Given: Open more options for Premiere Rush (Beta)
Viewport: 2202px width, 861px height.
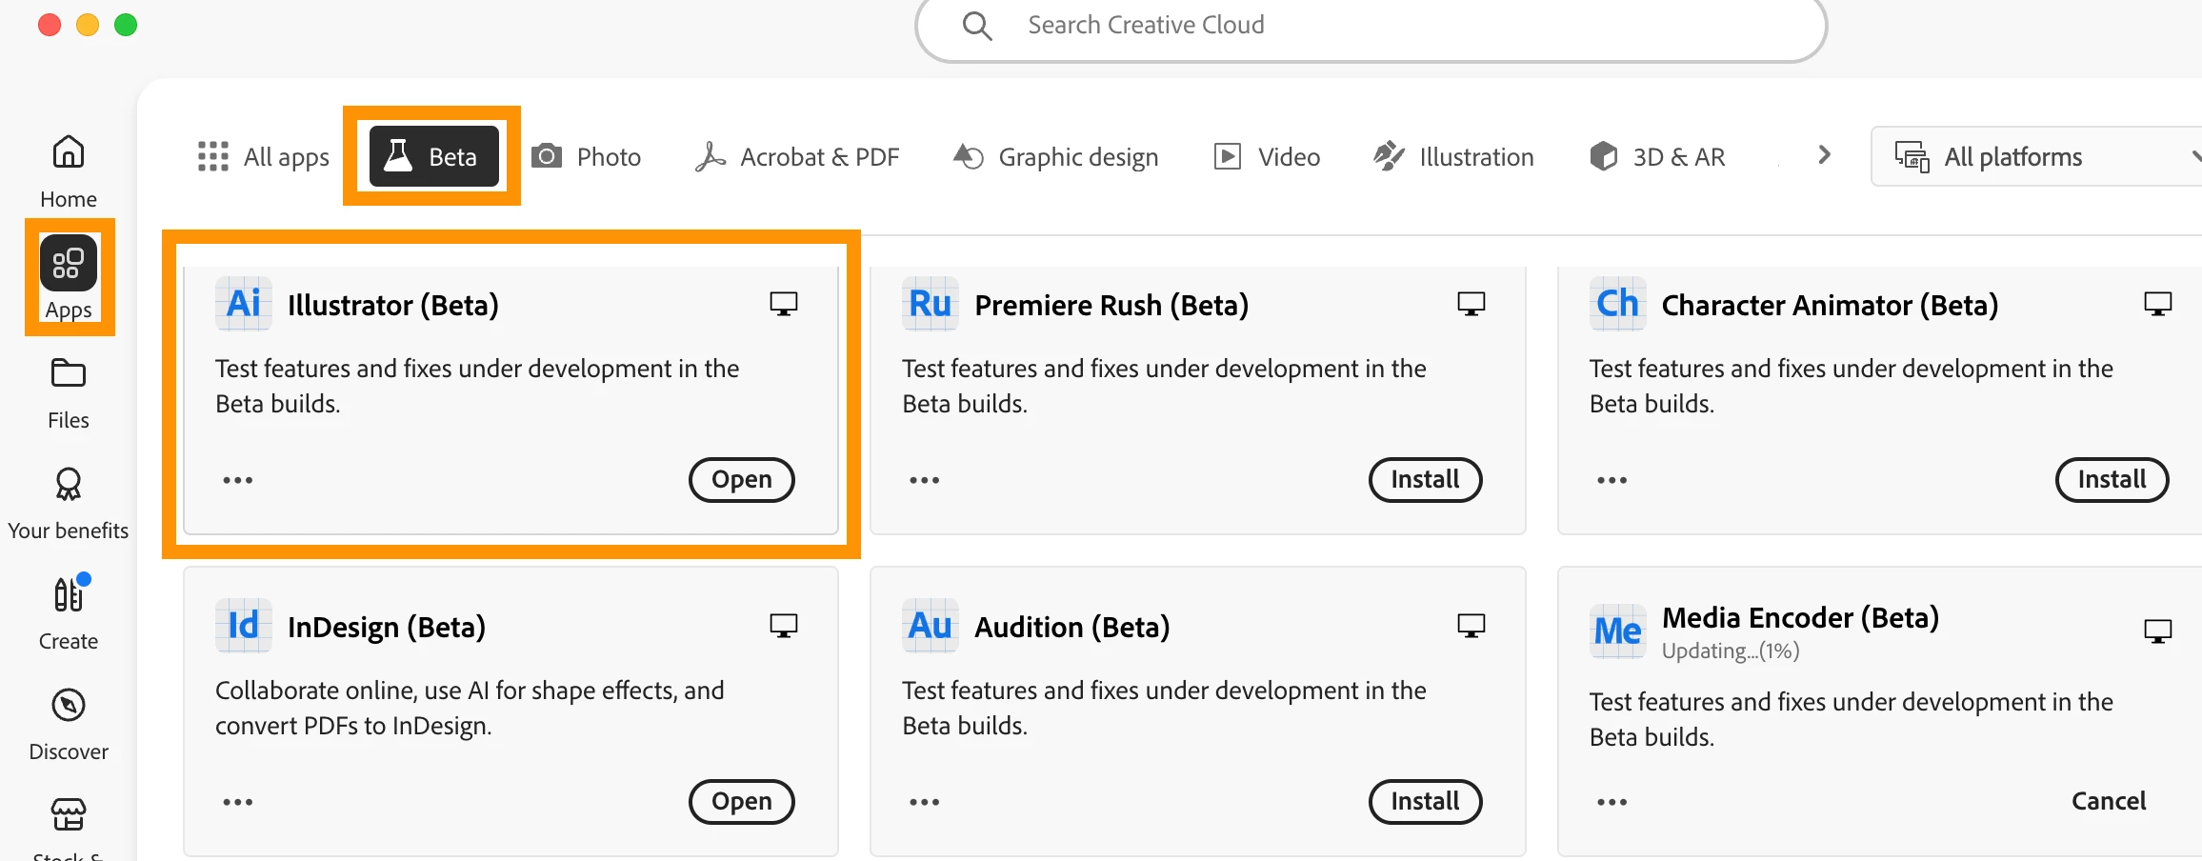Looking at the screenshot, I should pos(925,480).
